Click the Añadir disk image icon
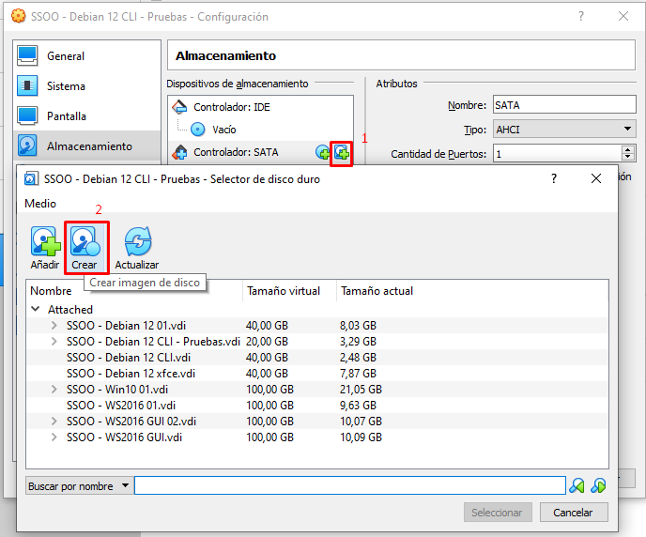 (44, 248)
